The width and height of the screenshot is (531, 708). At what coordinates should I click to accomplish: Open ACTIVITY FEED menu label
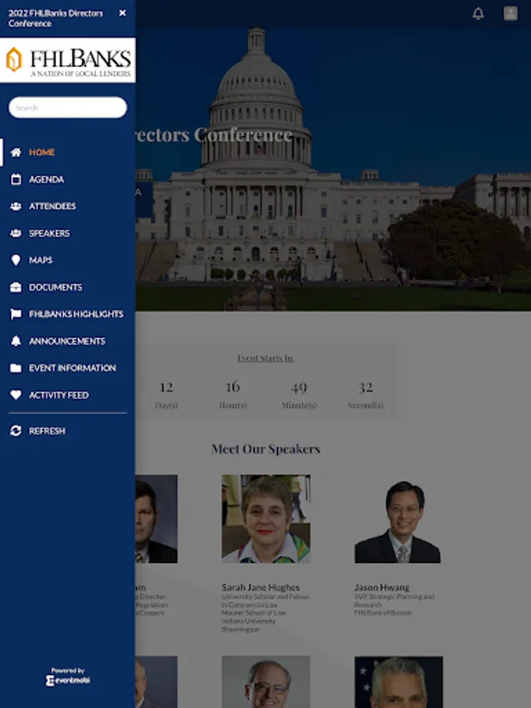(x=59, y=395)
